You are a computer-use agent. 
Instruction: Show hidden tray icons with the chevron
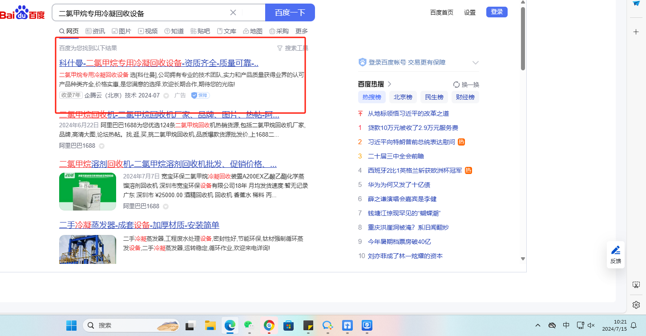pos(537,325)
